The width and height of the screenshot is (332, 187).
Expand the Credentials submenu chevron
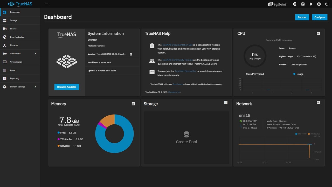pyautogui.click(x=35, y=54)
